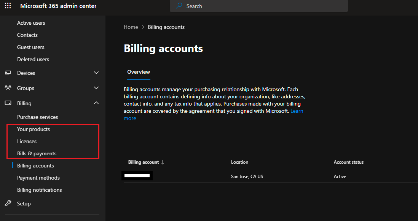Viewport: 418px width, 221px height.
Task: Click the Billing card icon
Action: (x=8, y=103)
